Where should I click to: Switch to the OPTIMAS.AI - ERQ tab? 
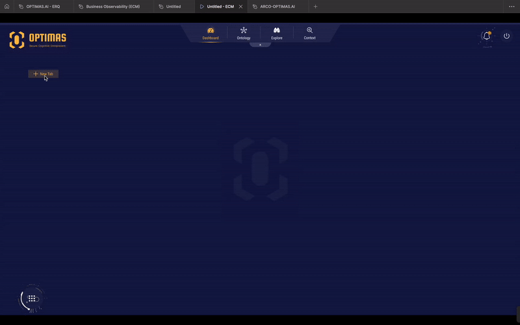coord(43,6)
